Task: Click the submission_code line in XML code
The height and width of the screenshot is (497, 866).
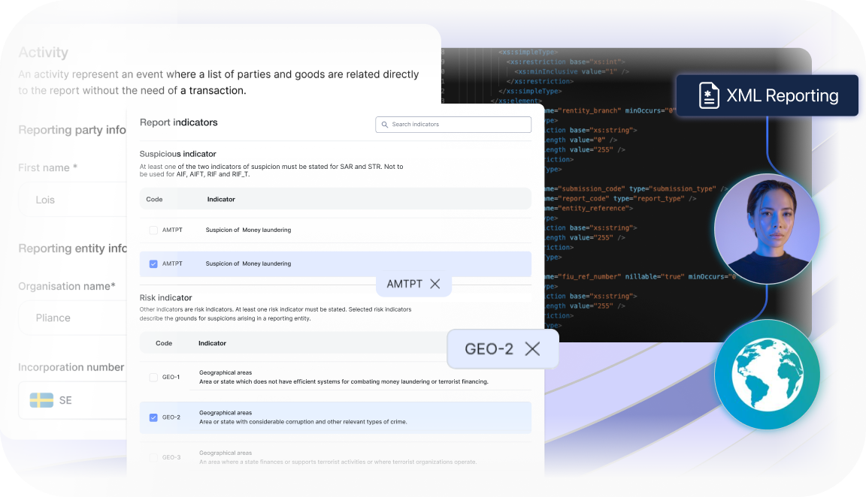Action: pyautogui.click(x=636, y=188)
